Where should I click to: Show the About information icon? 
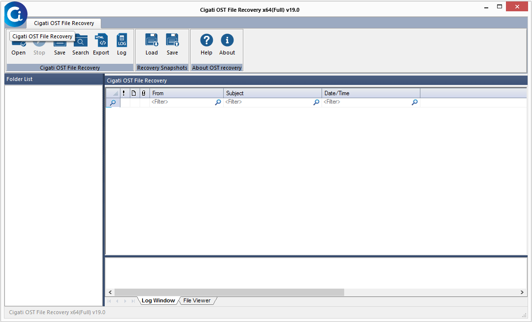pyautogui.click(x=227, y=45)
